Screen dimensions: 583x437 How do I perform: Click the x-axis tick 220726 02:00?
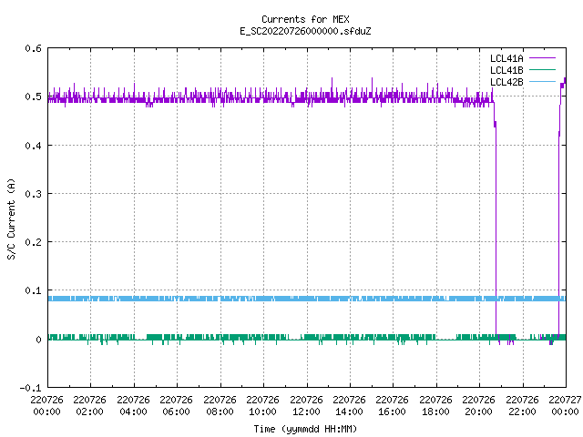click(89, 405)
